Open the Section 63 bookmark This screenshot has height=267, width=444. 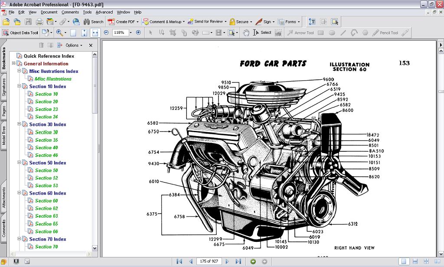coord(46,216)
